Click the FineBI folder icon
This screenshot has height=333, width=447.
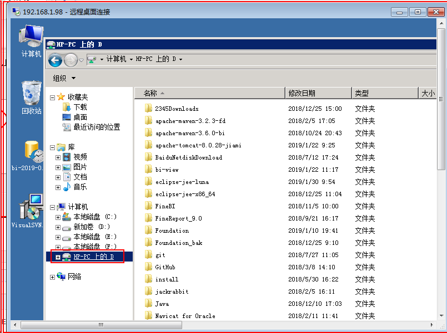[x=148, y=206]
